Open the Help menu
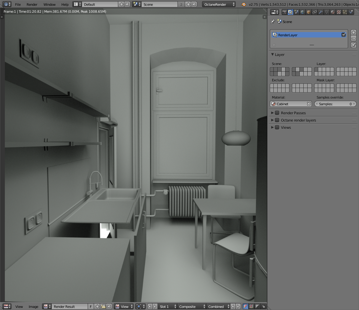The height and width of the screenshot is (310, 359). click(x=65, y=4)
